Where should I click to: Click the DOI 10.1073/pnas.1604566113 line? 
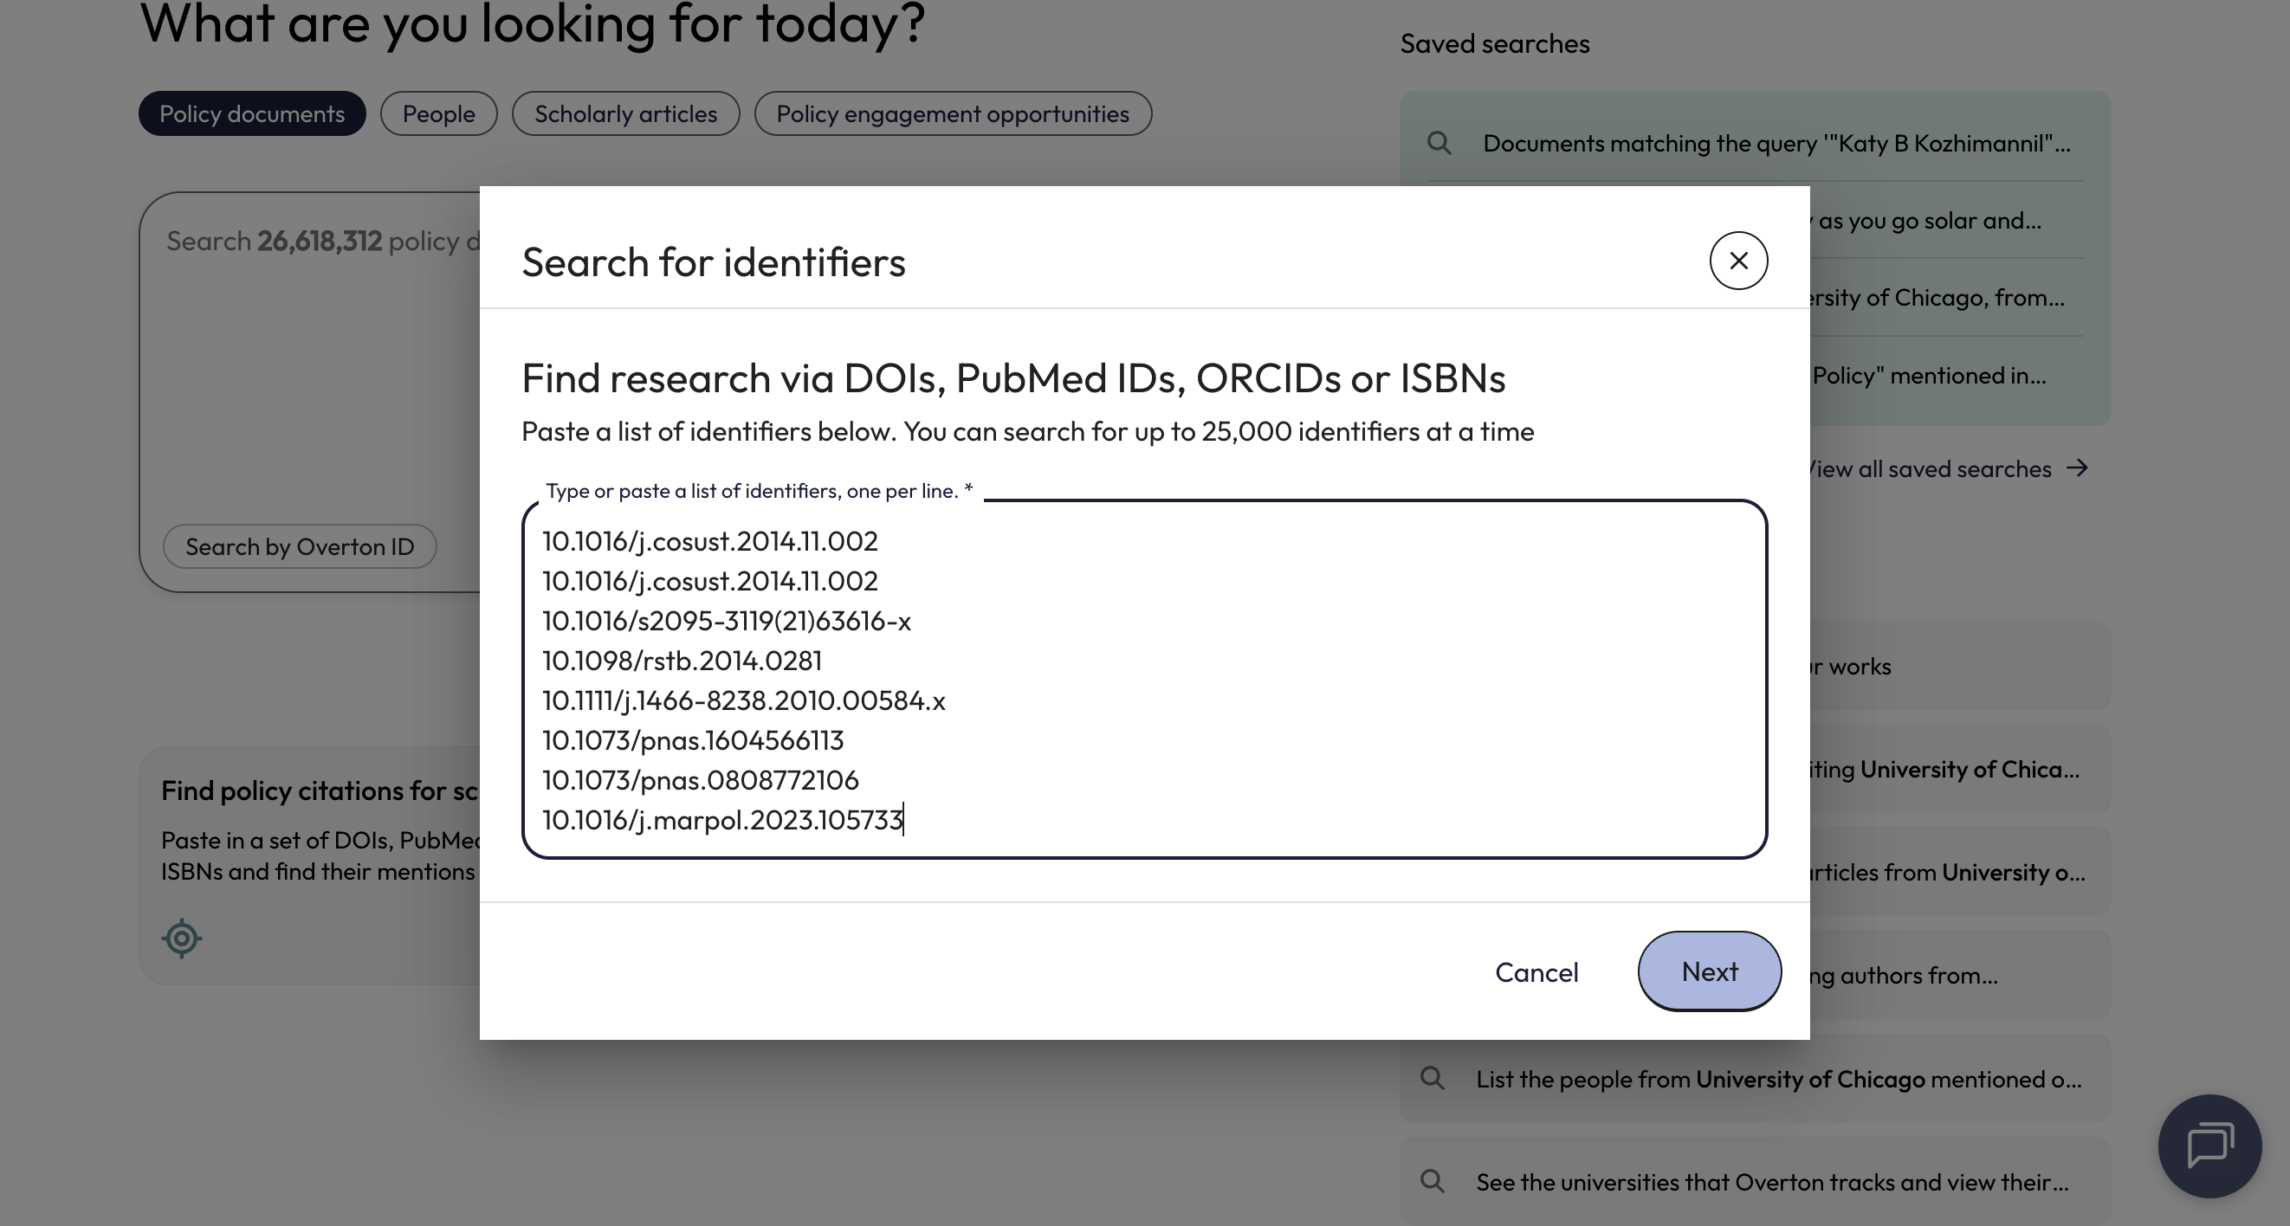(693, 740)
